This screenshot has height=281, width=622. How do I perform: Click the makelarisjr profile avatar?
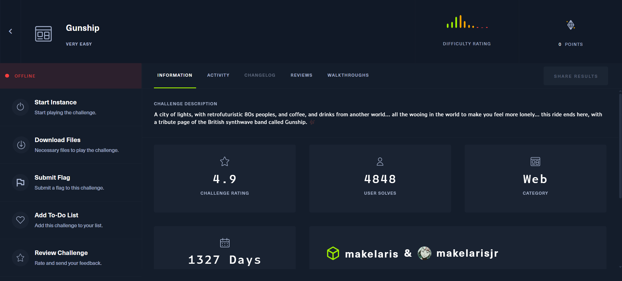point(424,253)
